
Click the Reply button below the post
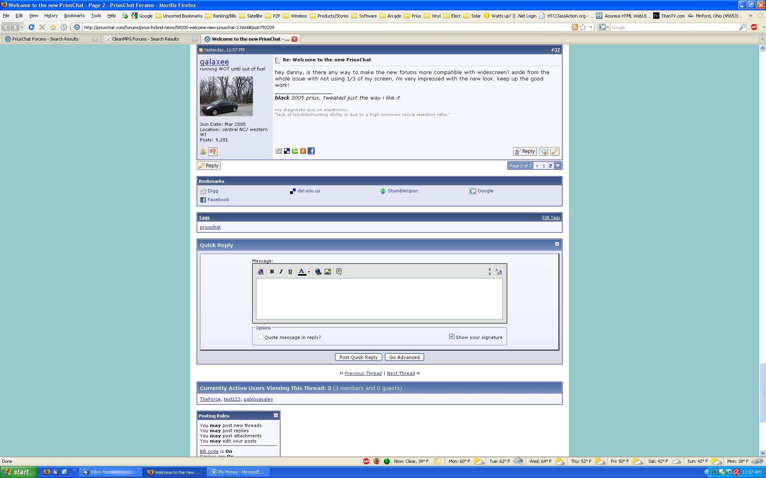pos(209,166)
